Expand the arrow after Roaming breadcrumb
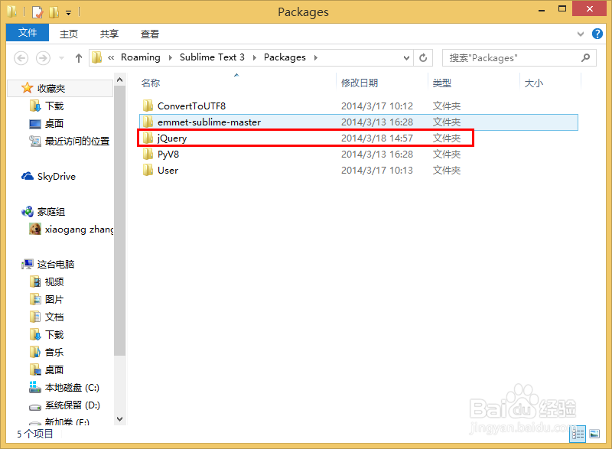Viewport: 612px width, 449px height. pyautogui.click(x=170, y=57)
